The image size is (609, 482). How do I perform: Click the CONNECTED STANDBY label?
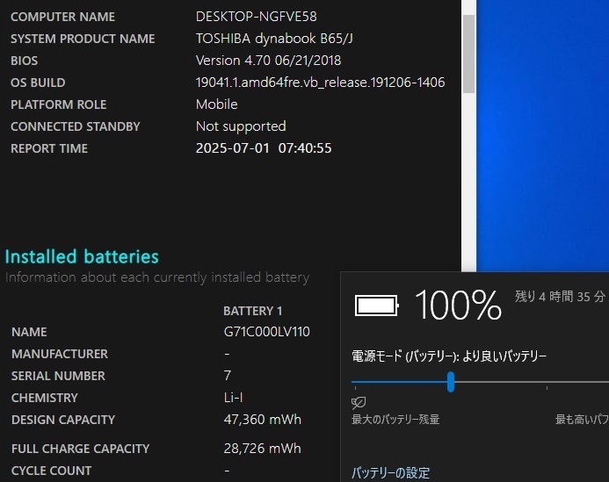click(x=76, y=126)
